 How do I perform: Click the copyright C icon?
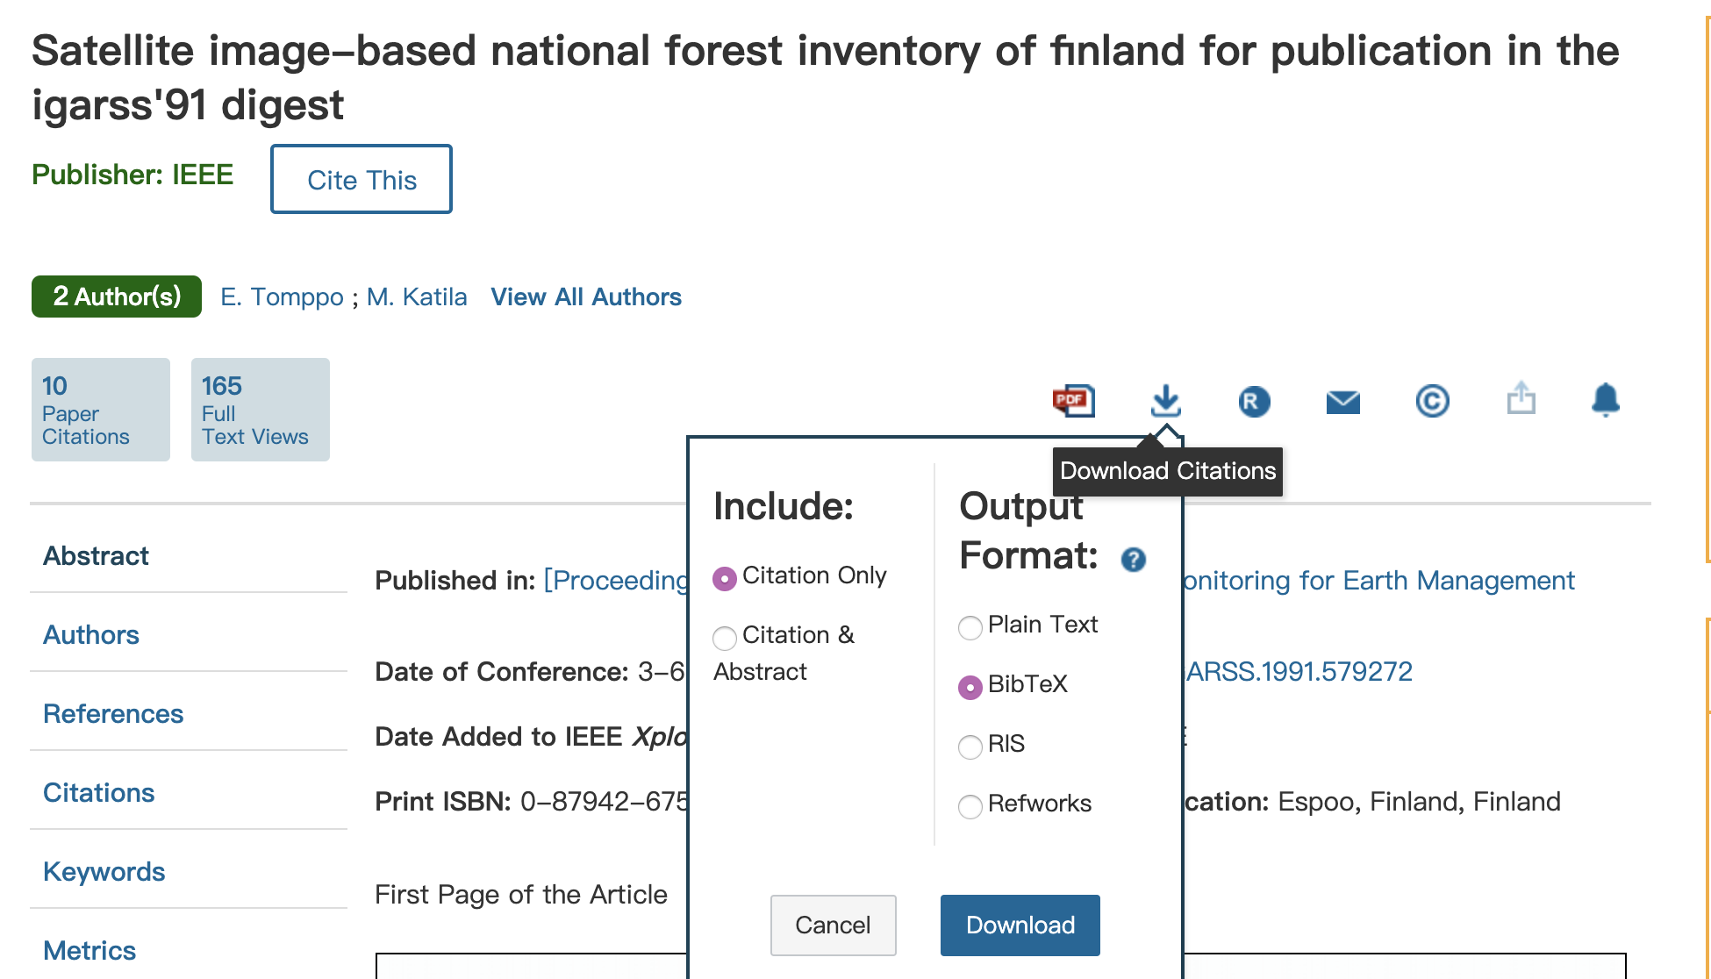tap(1432, 401)
